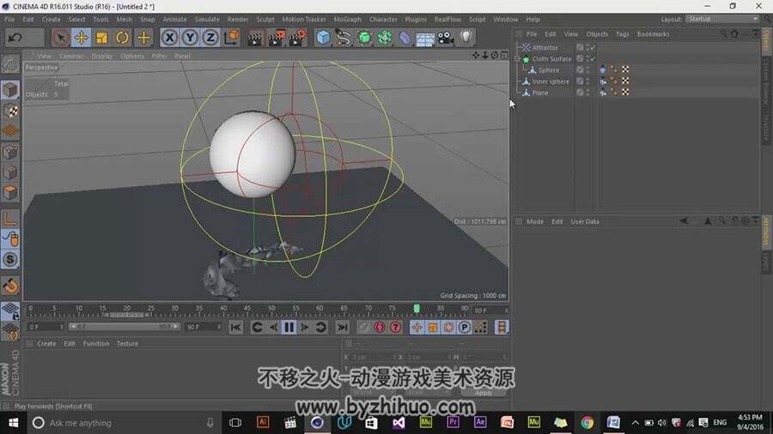This screenshot has height=434, width=773.
Task: Add a Camera object icon
Action: point(445,38)
